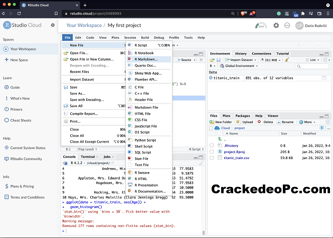Viewport: 333px width, 238px height.
Task: Click the Console vertical scrollbar
Action: tap(204, 232)
